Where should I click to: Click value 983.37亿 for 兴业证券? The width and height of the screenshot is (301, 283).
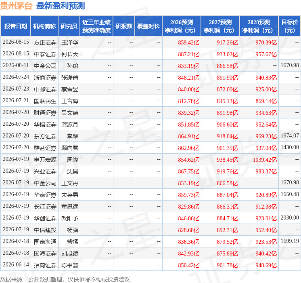[266, 171]
